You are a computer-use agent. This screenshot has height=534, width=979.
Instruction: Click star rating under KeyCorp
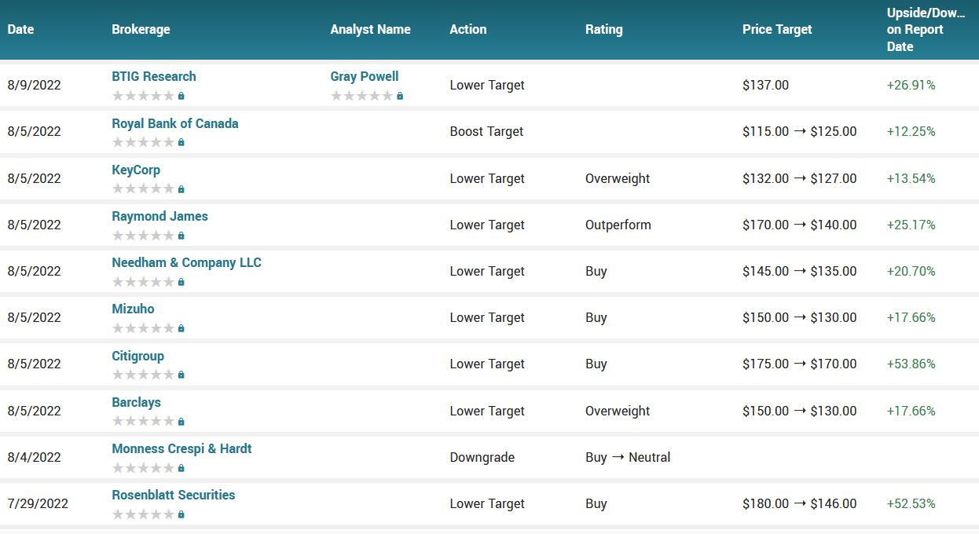point(143,189)
